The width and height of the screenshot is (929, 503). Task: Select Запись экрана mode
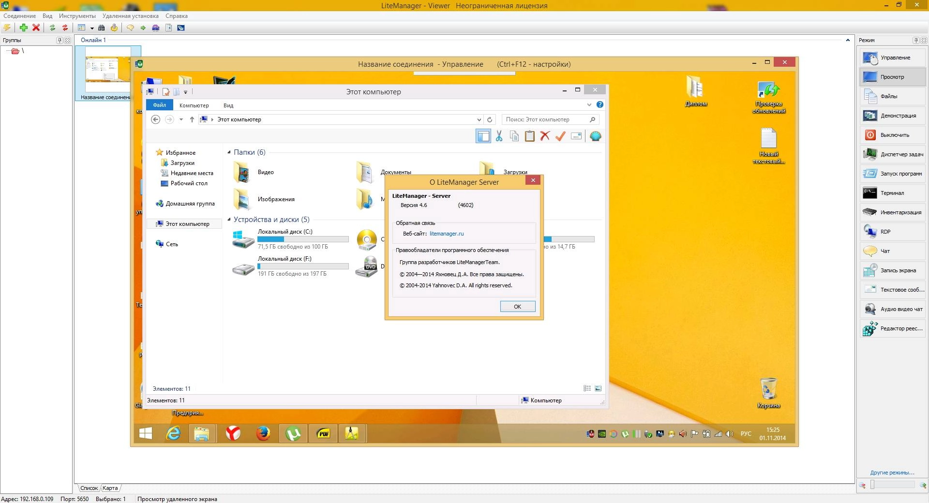click(x=893, y=270)
